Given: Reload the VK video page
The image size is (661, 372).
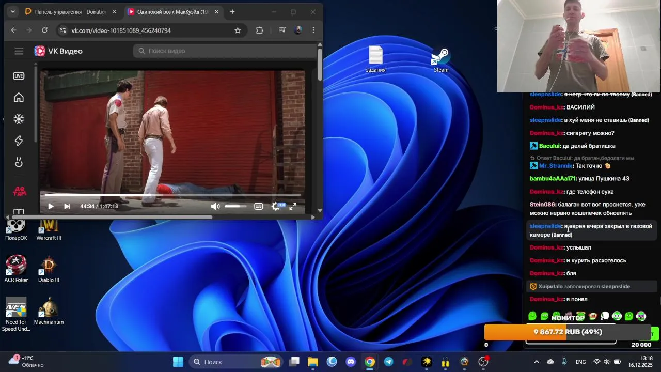Looking at the screenshot, I should coord(44,30).
